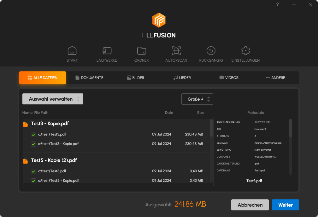Uncheck c:\test\Test3.pdf duplicate entry
Image resolution: width=318 pixels, height=217 pixels.
tap(33, 135)
